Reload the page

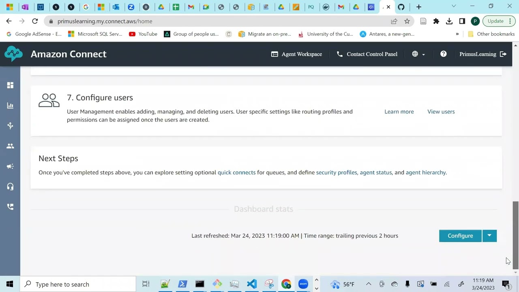[x=35, y=21]
